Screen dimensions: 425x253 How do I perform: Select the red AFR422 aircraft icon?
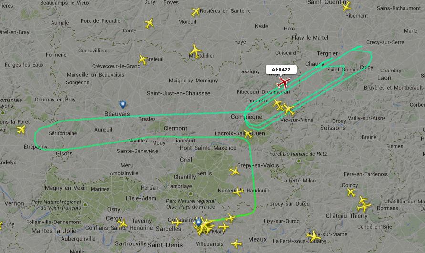click(283, 82)
